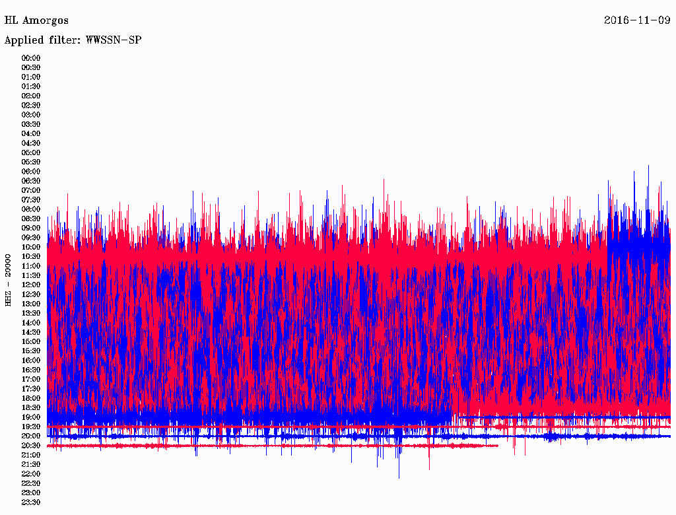Click the 05:30 time label
The width and height of the screenshot is (676, 515).
click(x=31, y=162)
